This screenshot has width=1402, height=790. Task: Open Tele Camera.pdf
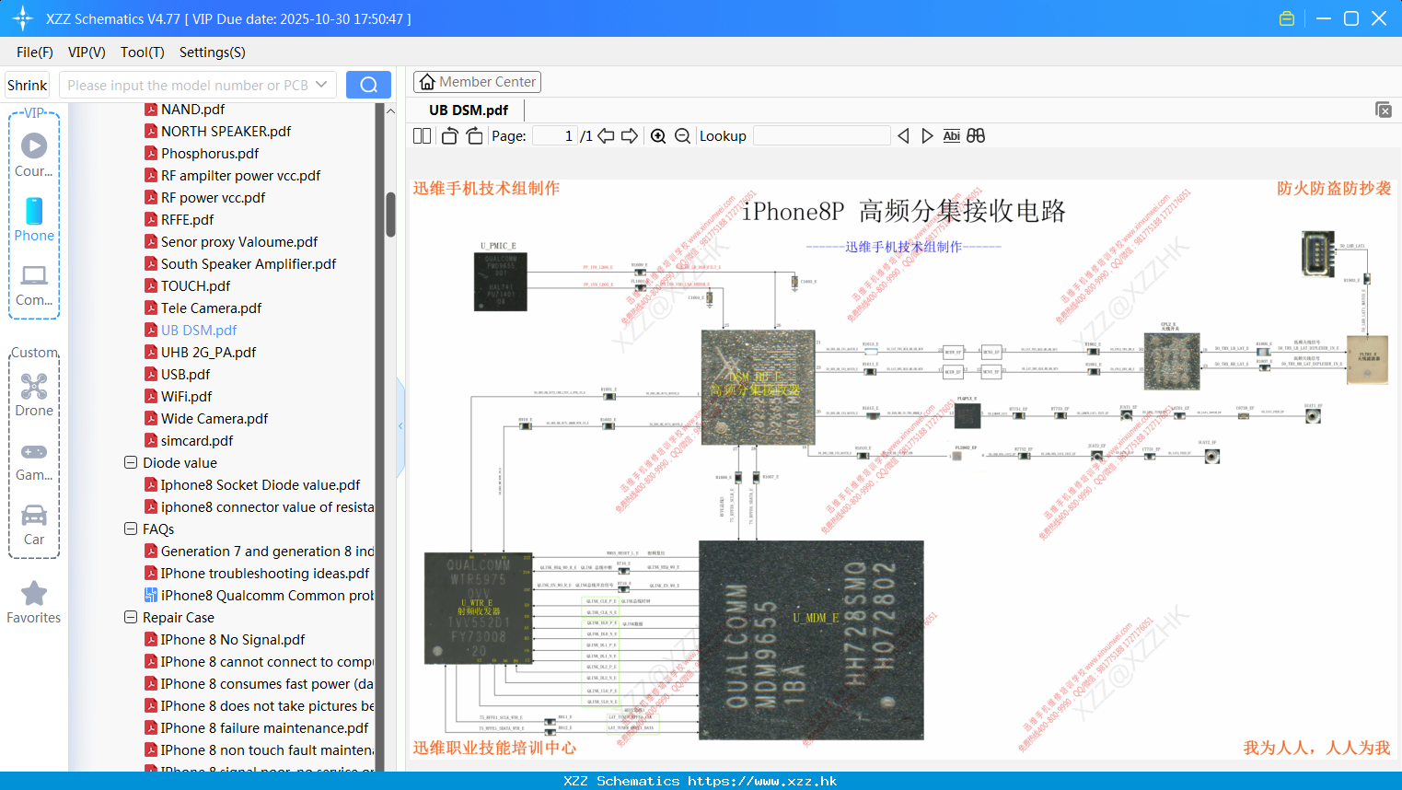coord(211,308)
